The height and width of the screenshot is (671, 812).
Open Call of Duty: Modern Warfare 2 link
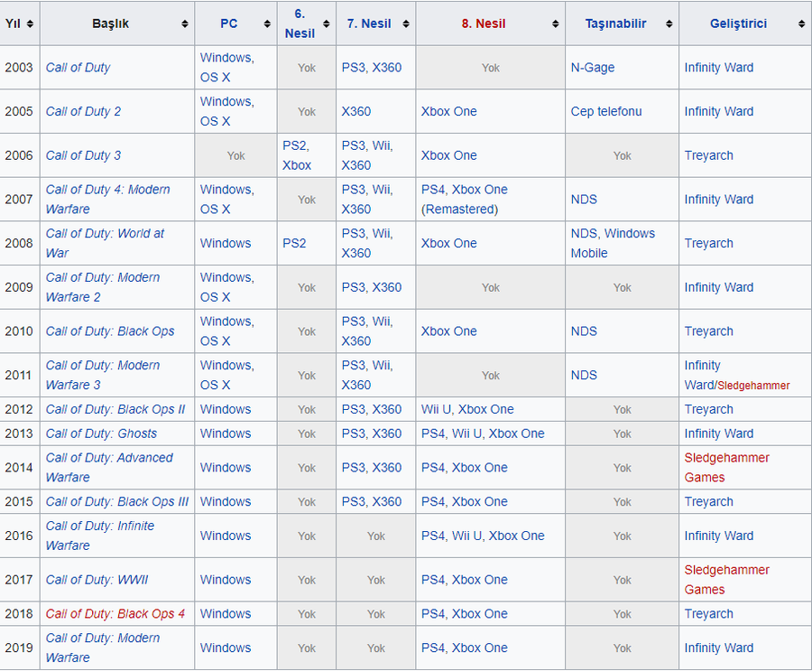coord(103,287)
